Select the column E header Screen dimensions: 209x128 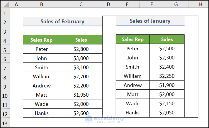[x=127, y=4]
